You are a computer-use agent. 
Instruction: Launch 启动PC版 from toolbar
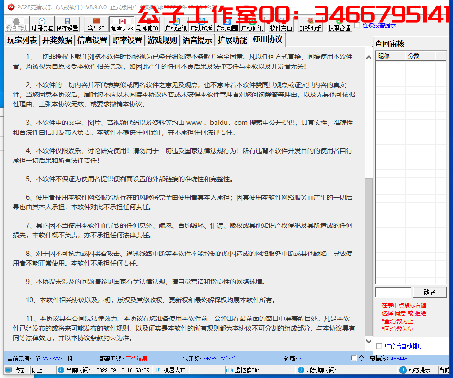coord(202,24)
